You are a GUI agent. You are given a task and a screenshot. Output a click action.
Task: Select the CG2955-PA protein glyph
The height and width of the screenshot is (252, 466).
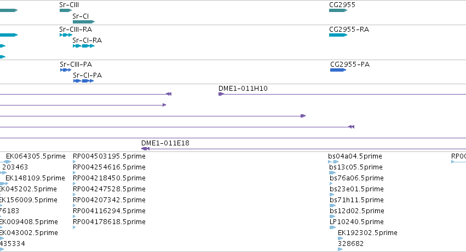tap(338, 70)
